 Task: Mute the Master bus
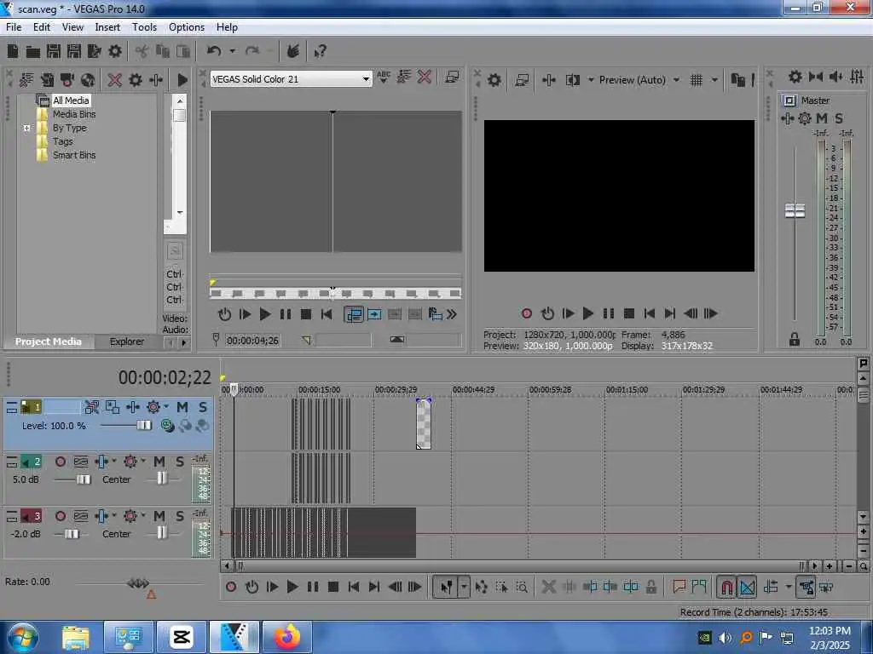click(822, 118)
